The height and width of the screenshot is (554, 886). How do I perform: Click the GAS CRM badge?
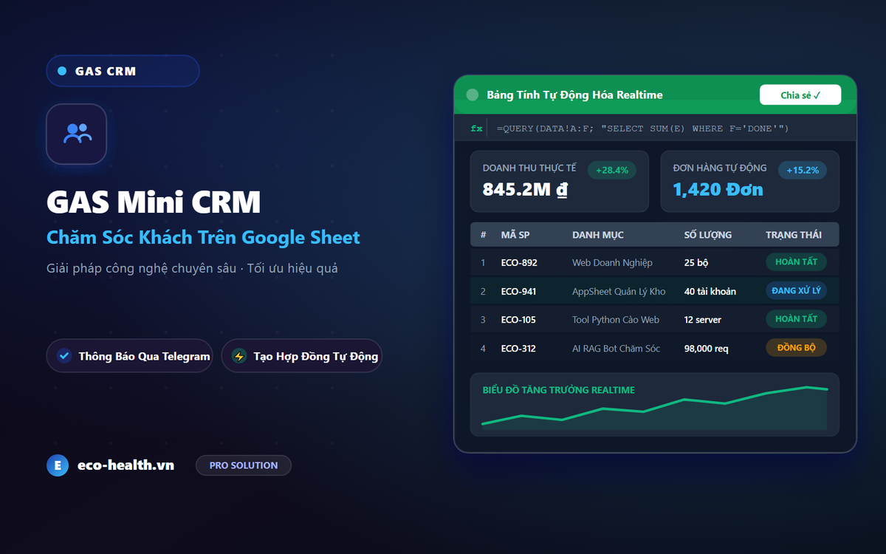click(123, 71)
